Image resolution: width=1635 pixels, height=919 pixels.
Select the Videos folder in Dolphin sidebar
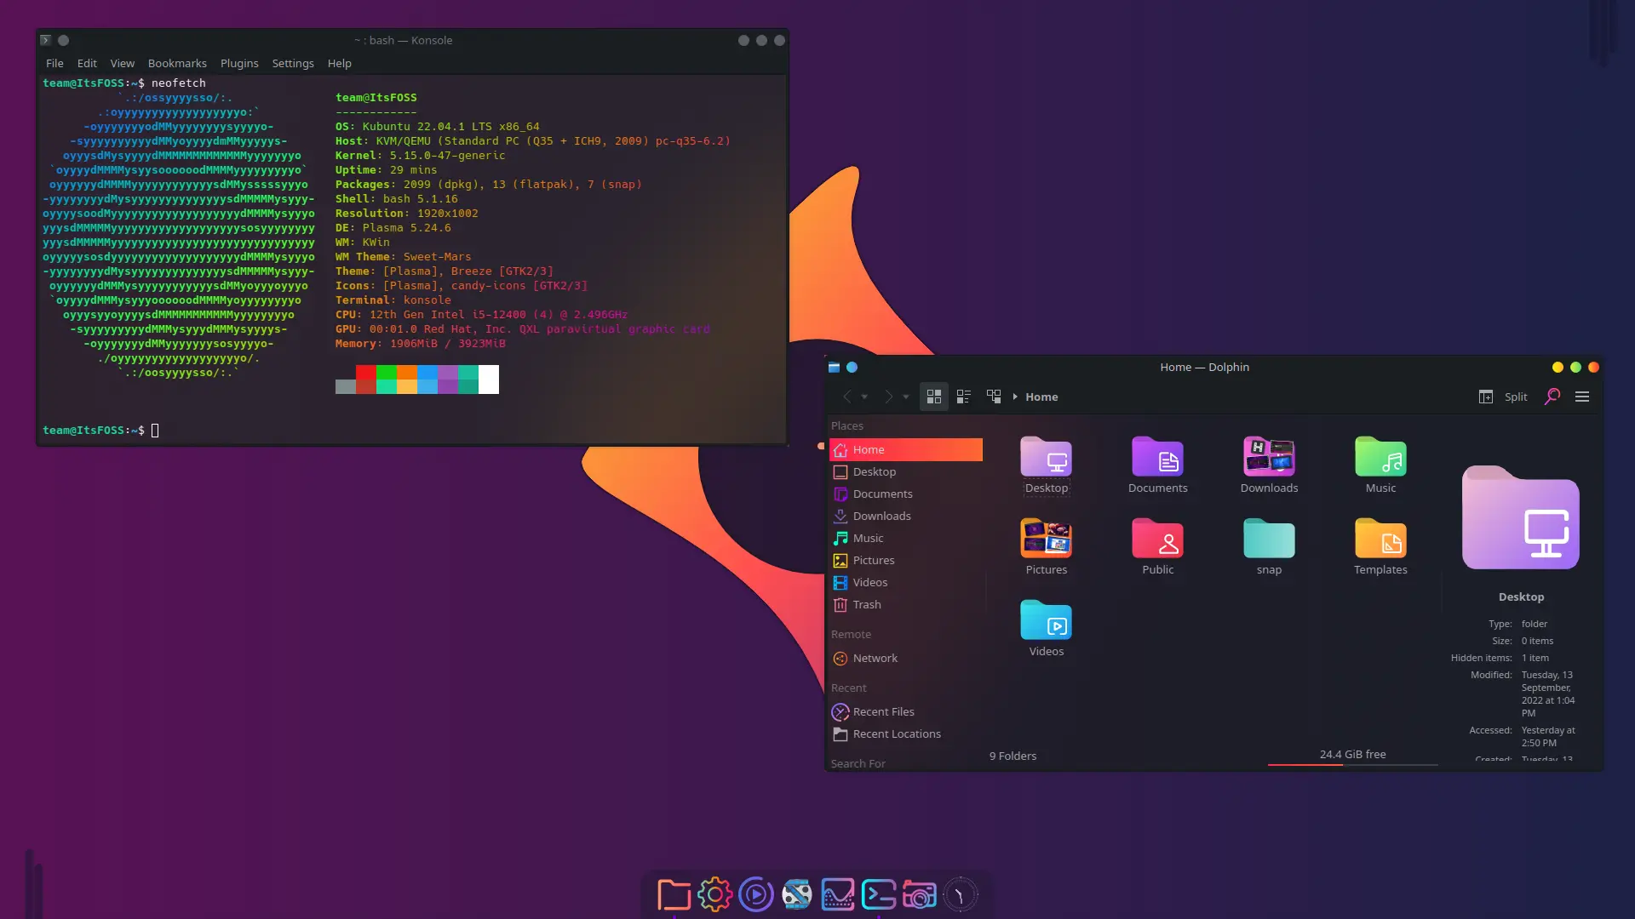click(x=870, y=581)
